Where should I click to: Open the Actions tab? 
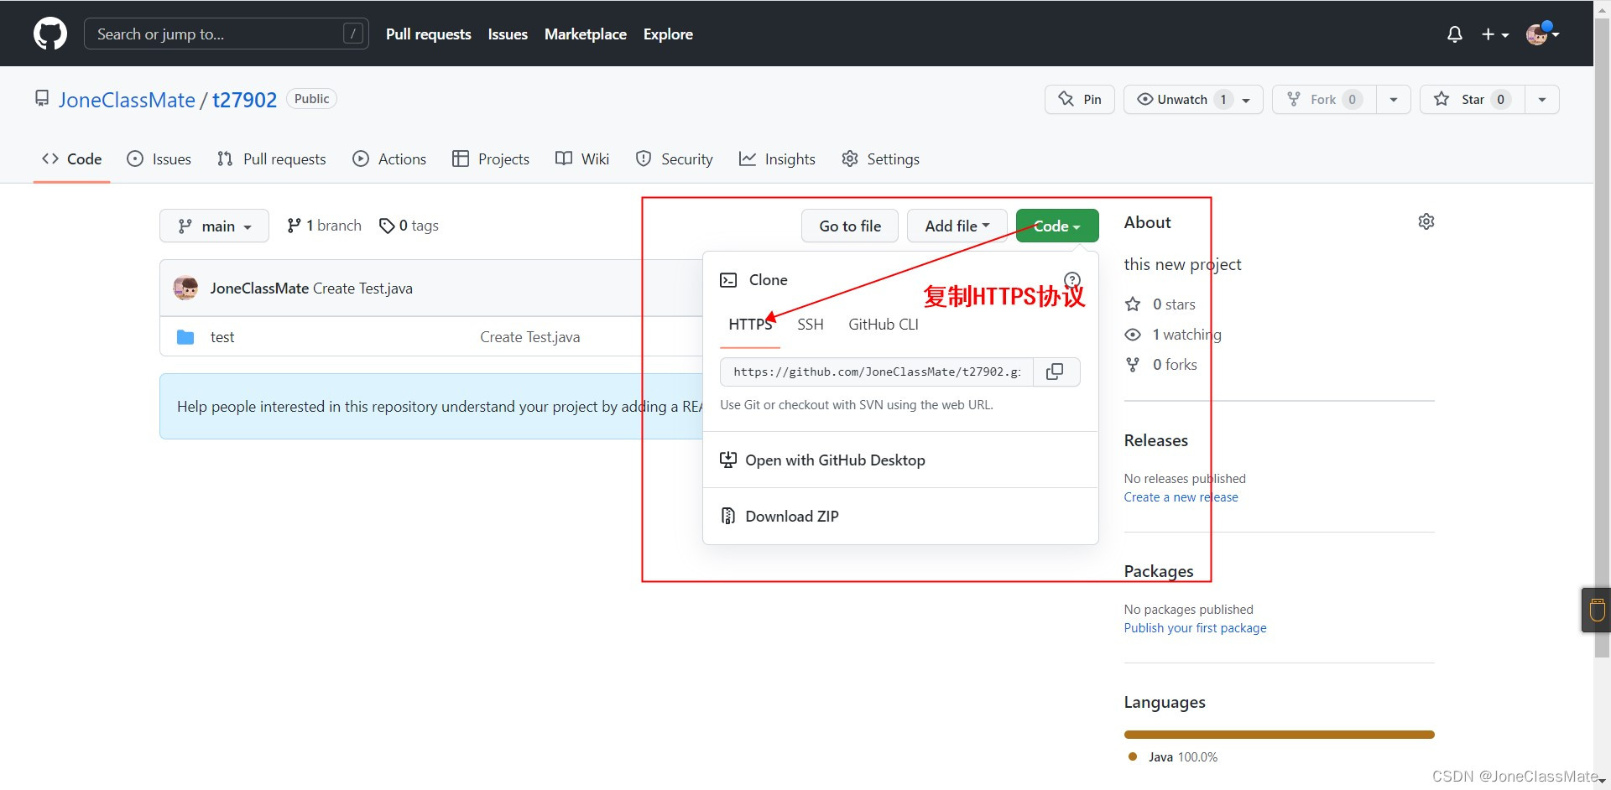click(x=389, y=159)
